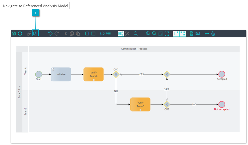Click the TeamA lane label
This screenshot has height=145, width=248.
(25, 71)
